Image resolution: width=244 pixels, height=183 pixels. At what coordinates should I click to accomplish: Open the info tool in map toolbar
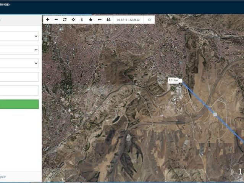[82, 19]
